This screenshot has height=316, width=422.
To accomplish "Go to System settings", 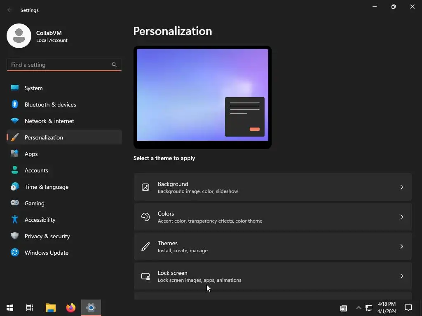I will click(x=64, y=88).
